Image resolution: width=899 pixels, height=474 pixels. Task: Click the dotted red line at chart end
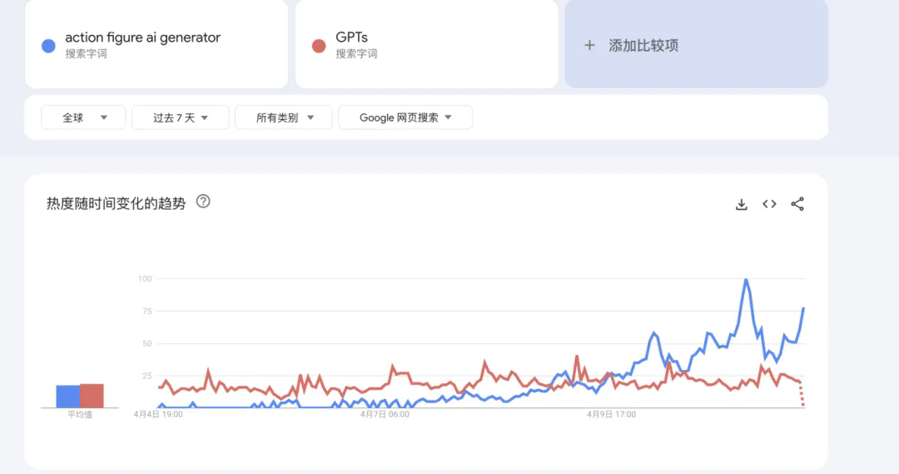point(802,394)
